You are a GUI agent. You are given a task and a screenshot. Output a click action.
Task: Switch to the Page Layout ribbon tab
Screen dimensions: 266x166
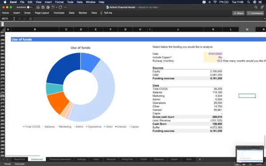pyautogui.click(x=42, y=13)
